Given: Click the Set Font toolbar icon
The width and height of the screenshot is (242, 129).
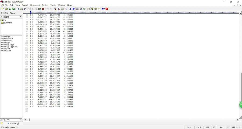Looking at the screenshot, I should pyautogui.click(x=70, y=9).
